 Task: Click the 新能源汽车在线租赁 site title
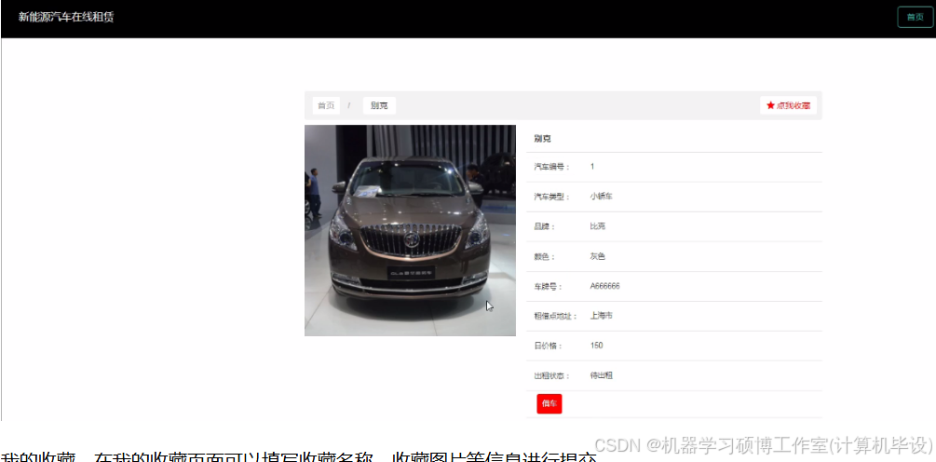pyautogui.click(x=66, y=17)
